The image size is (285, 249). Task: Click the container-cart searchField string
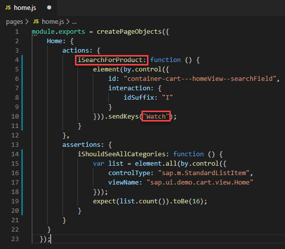click(x=200, y=79)
